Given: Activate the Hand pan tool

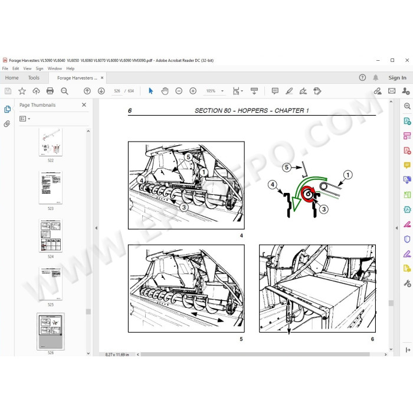Looking at the screenshot, I should tap(165, 91).
